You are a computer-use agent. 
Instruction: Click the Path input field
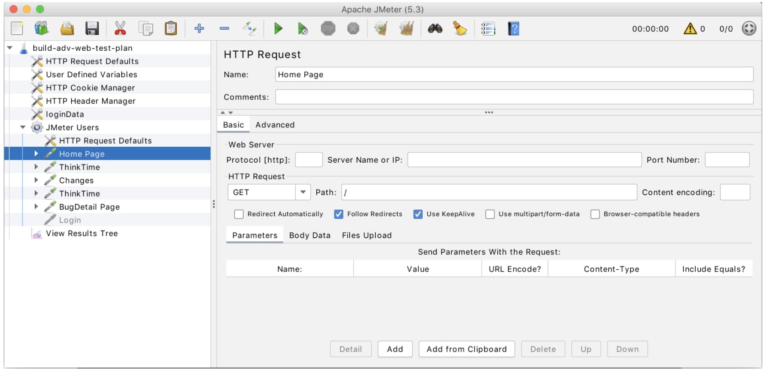(489, 192)
